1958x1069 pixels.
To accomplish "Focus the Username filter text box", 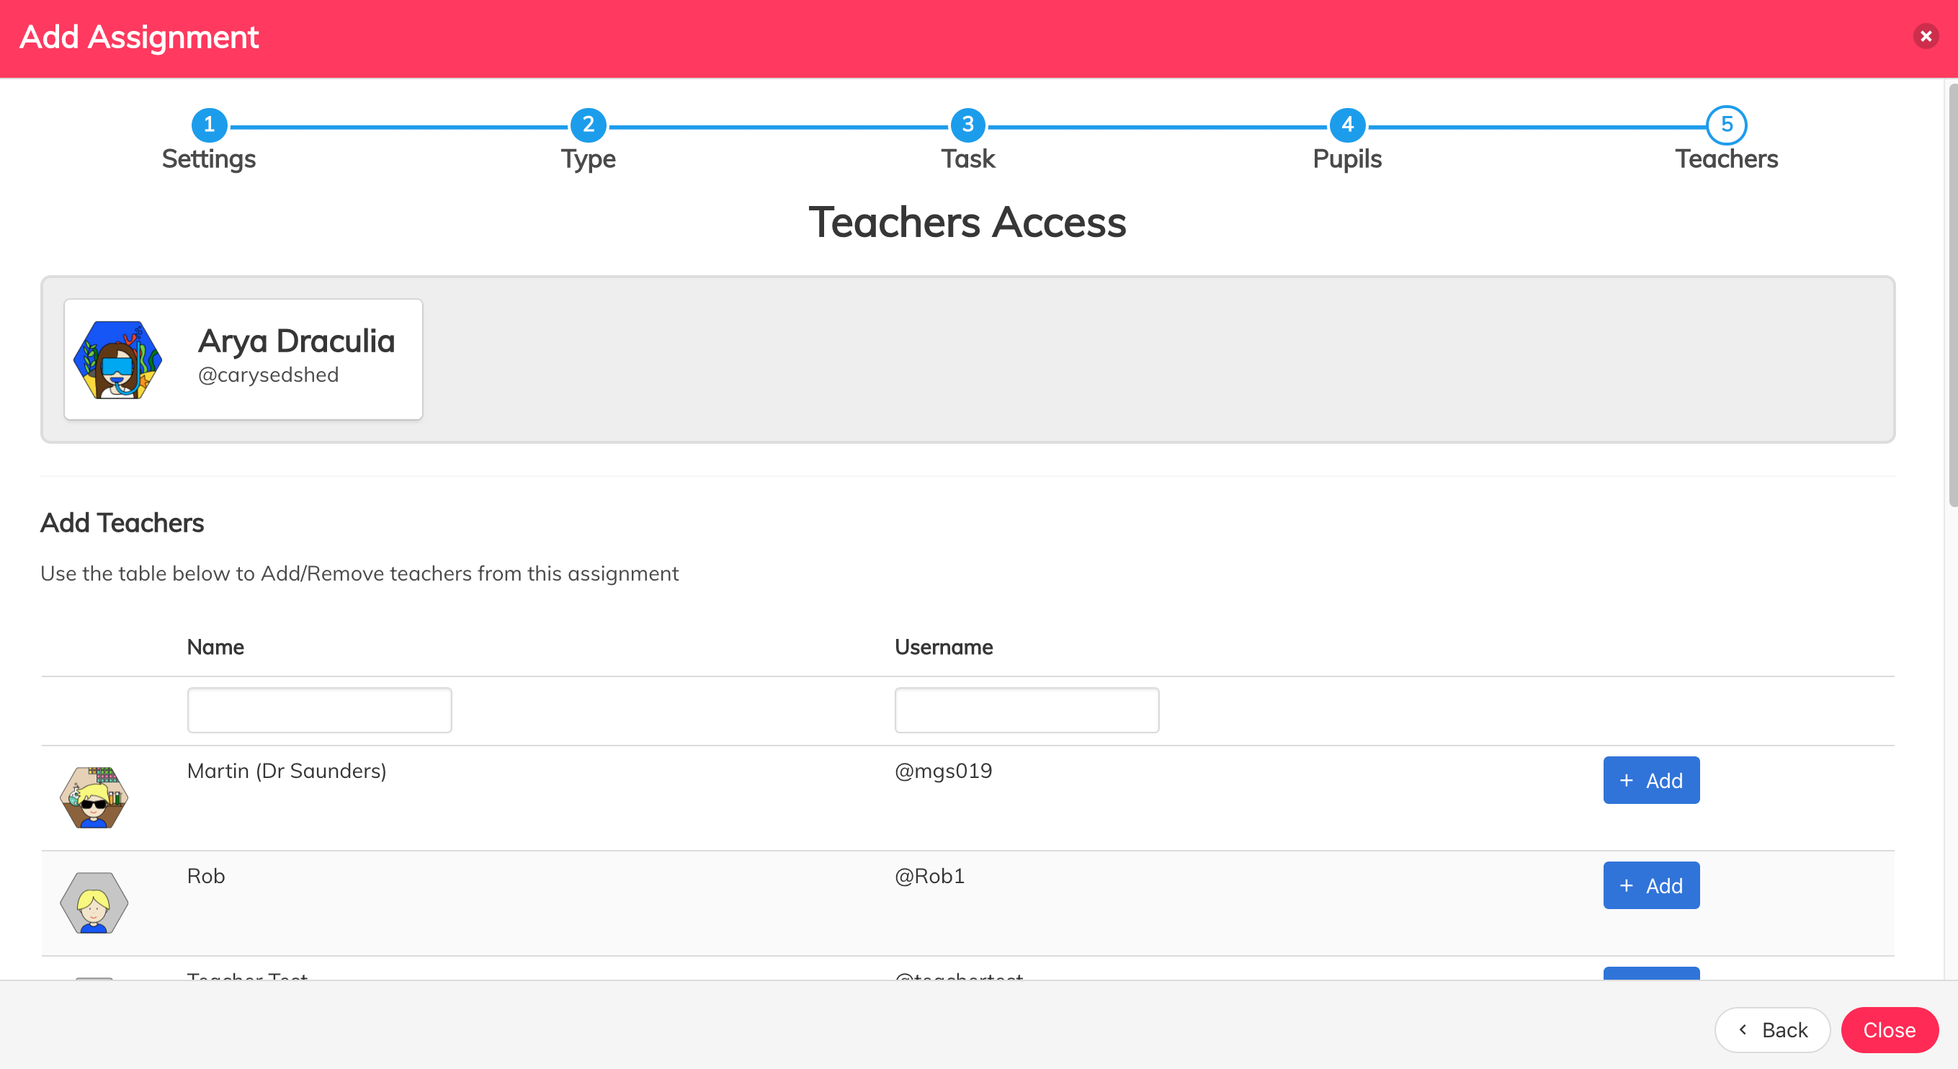I will pos(1026,710).
